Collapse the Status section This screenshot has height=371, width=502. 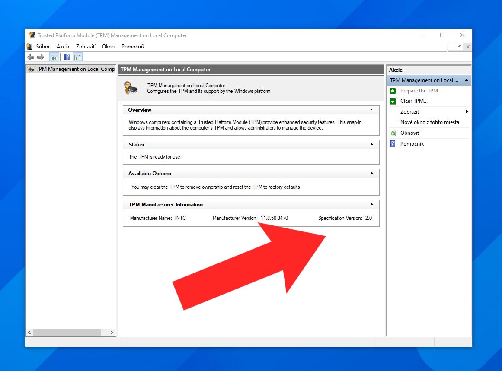[371, 144]
